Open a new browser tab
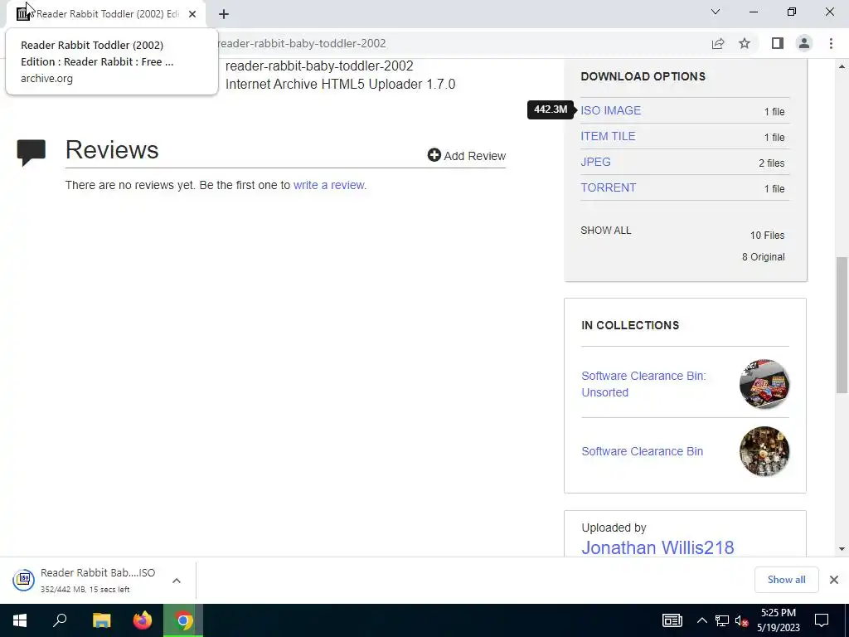 pos(224,14)
